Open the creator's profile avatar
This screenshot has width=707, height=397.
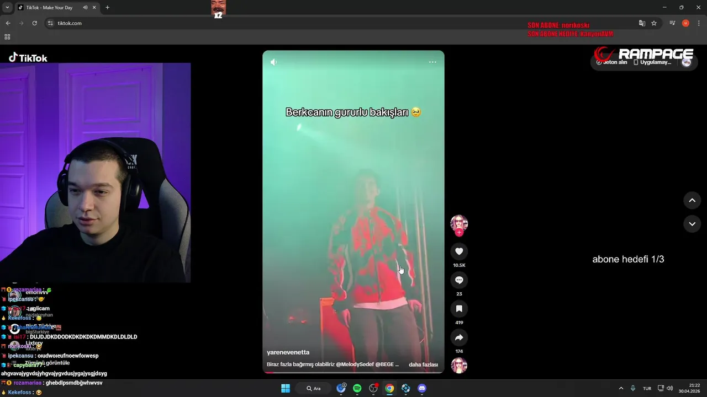pyautogui.click(x=459, y=223)
